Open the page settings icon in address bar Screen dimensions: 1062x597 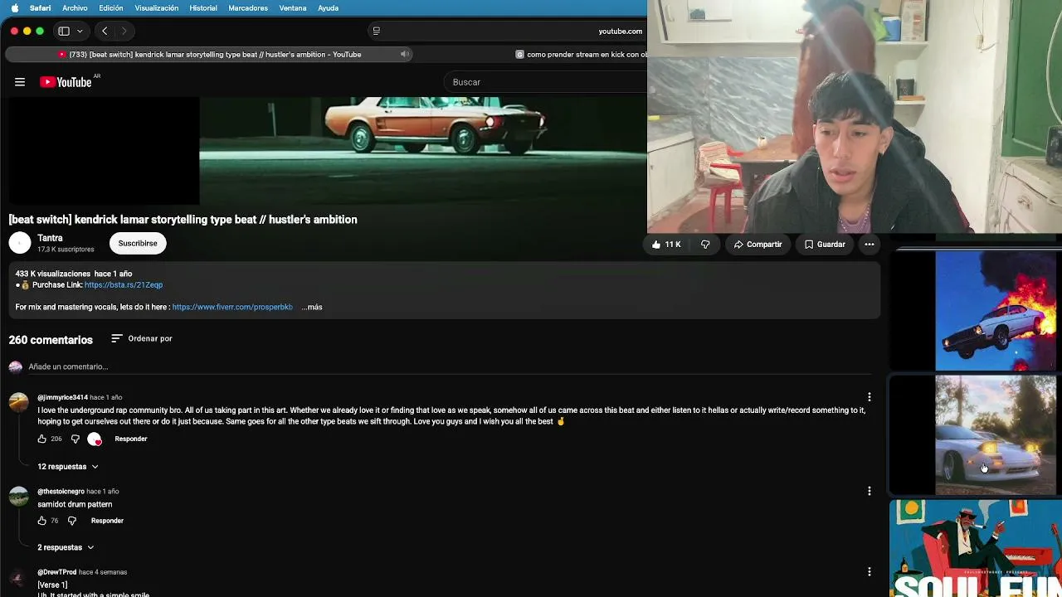(376, 31)
